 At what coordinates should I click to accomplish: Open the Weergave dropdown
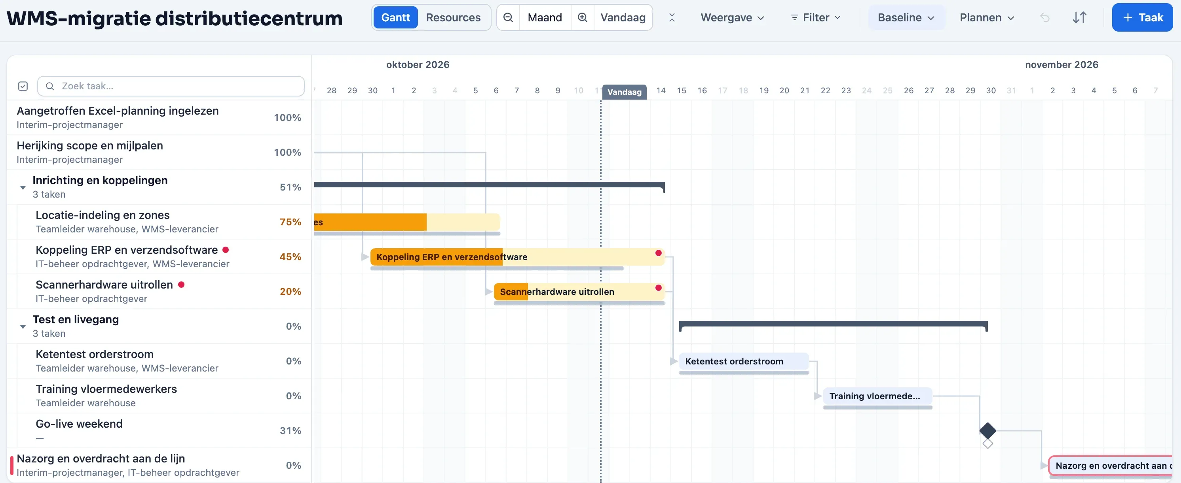pos(732,17)
